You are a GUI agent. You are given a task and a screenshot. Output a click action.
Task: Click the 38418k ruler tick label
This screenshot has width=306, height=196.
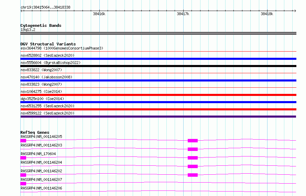pyautogui.click(x=267, y=14)
